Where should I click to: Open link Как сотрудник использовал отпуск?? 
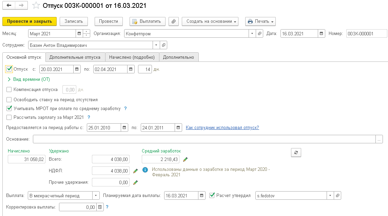click(x=222, y=128)
